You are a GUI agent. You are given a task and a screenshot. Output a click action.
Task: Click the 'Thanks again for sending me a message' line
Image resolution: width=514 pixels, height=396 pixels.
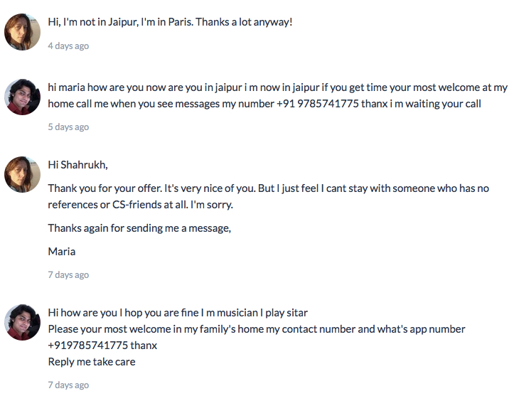pyautogui.click(x=139, y=228)
